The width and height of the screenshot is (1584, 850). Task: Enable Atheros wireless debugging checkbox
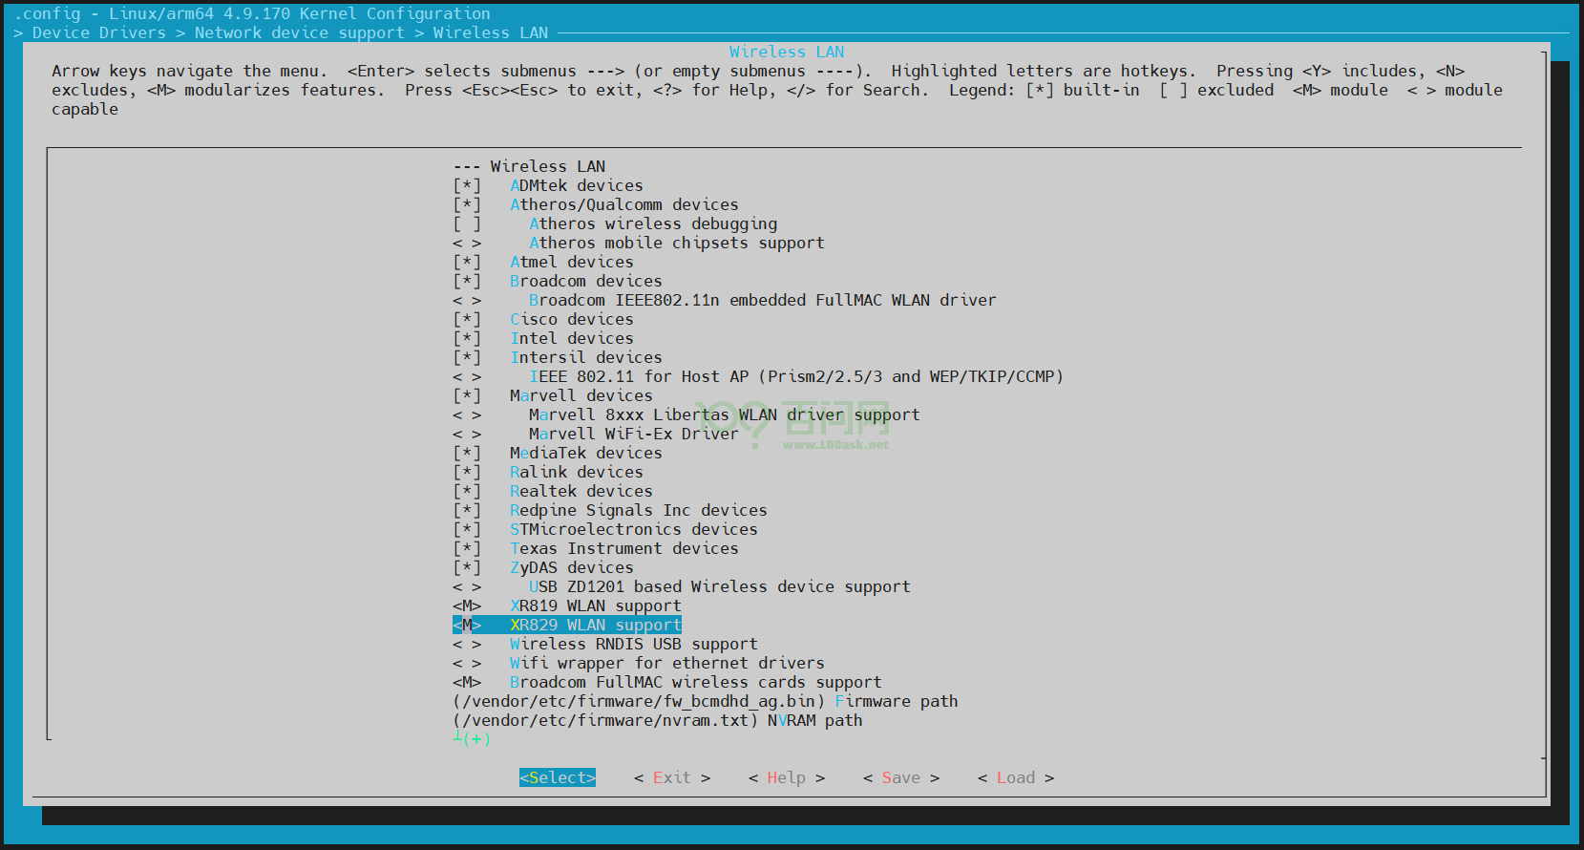(467, 223)
